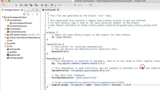Screen dimensions: 160x90
Task: Select the gradle folder item
Action: [12, 43]
